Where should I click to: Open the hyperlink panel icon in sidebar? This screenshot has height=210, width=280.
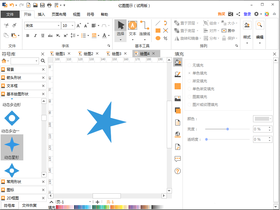(177, 135)
